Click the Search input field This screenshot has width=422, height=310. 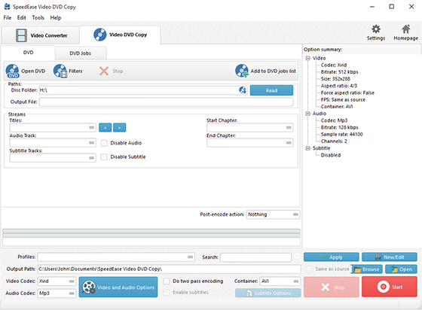255,257
